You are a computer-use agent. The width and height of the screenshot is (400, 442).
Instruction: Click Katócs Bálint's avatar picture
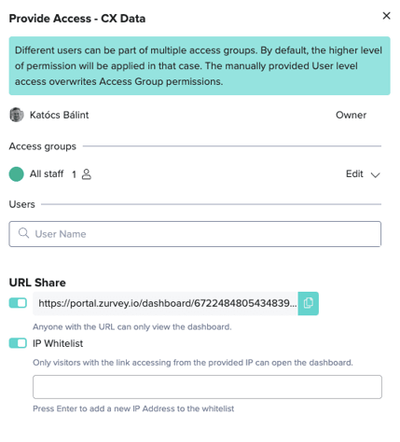click(x=17, y=115)
